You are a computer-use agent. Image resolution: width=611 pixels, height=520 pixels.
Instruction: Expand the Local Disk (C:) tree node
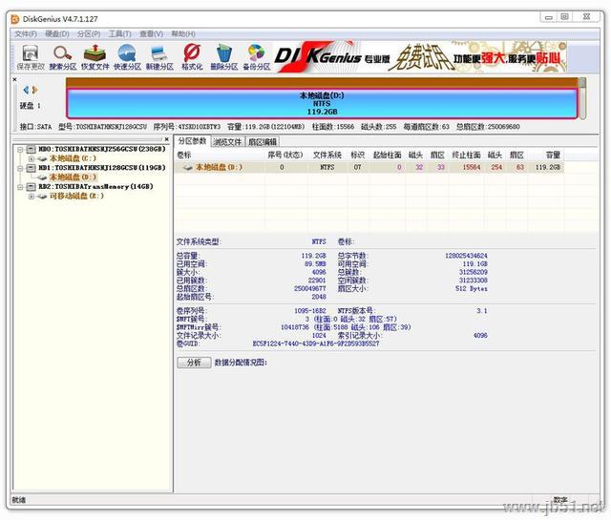(32, 158)
